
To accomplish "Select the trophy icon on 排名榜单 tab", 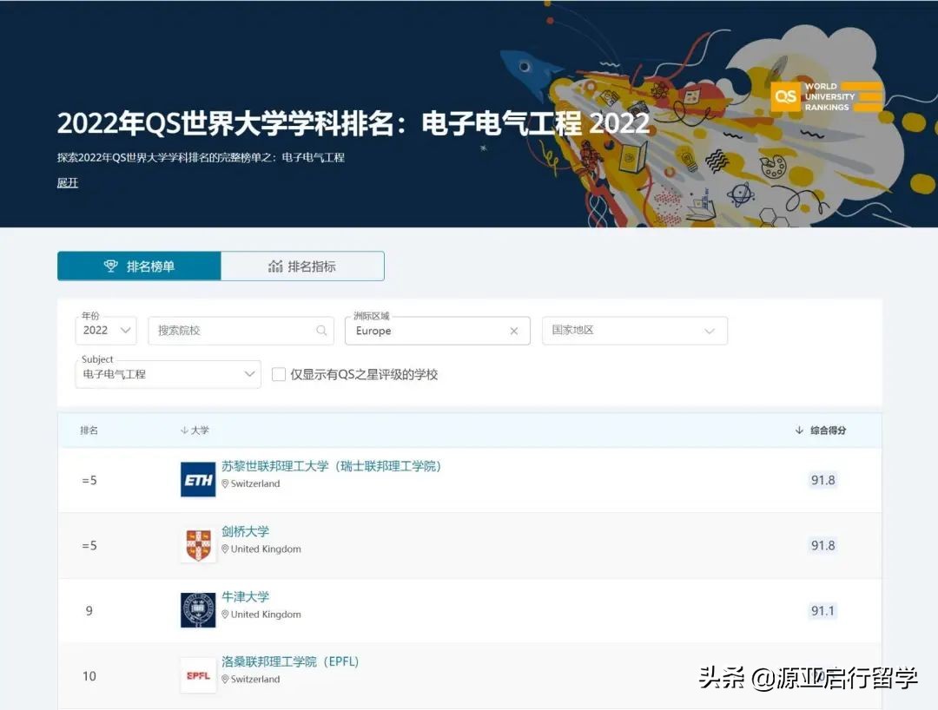I will [111, 266].
